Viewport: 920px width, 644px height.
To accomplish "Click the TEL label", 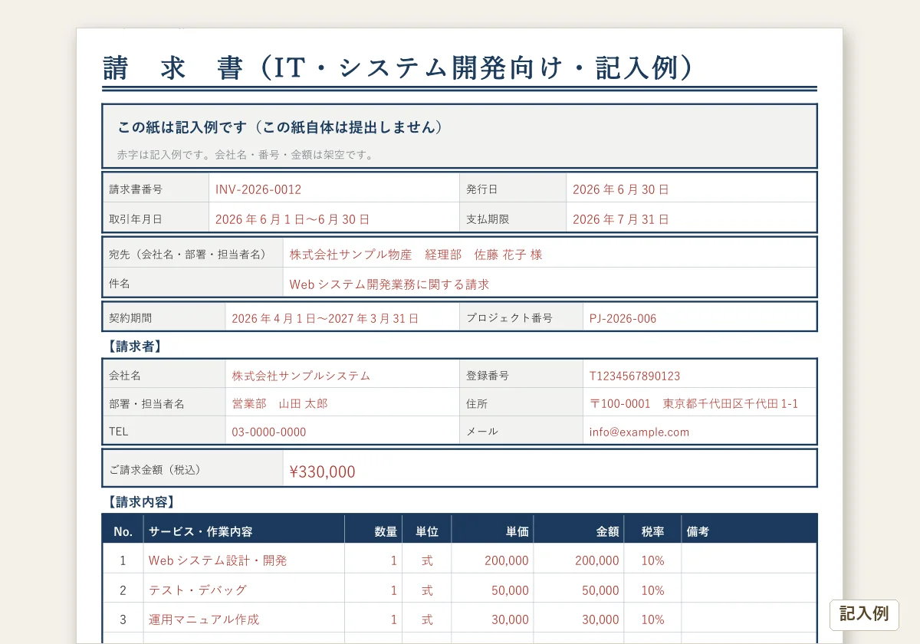I will tap(119, 432).
